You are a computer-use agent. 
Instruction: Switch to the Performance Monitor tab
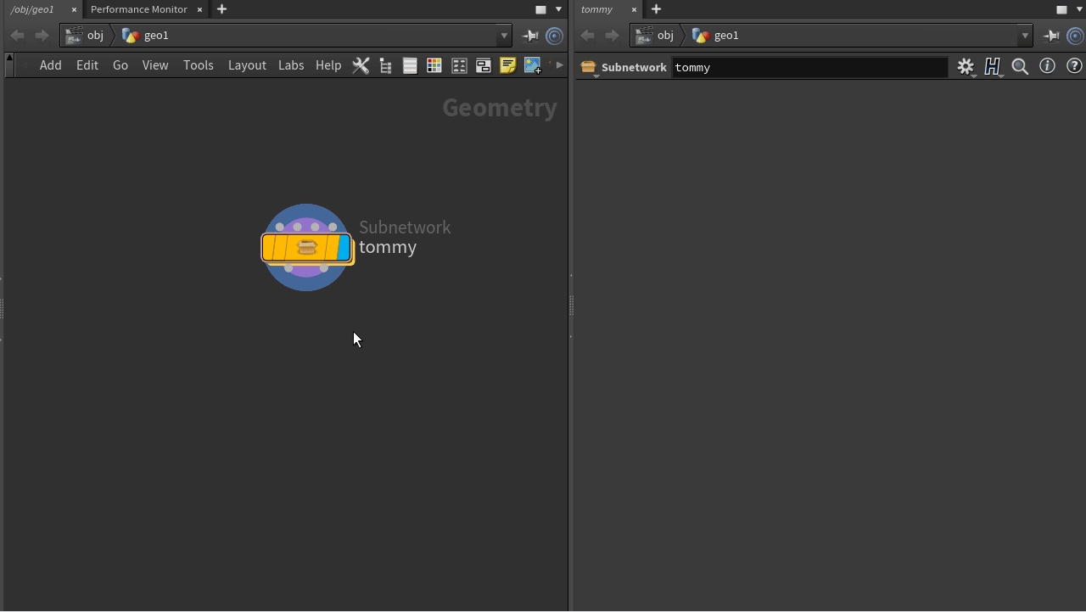pos(138,9)
